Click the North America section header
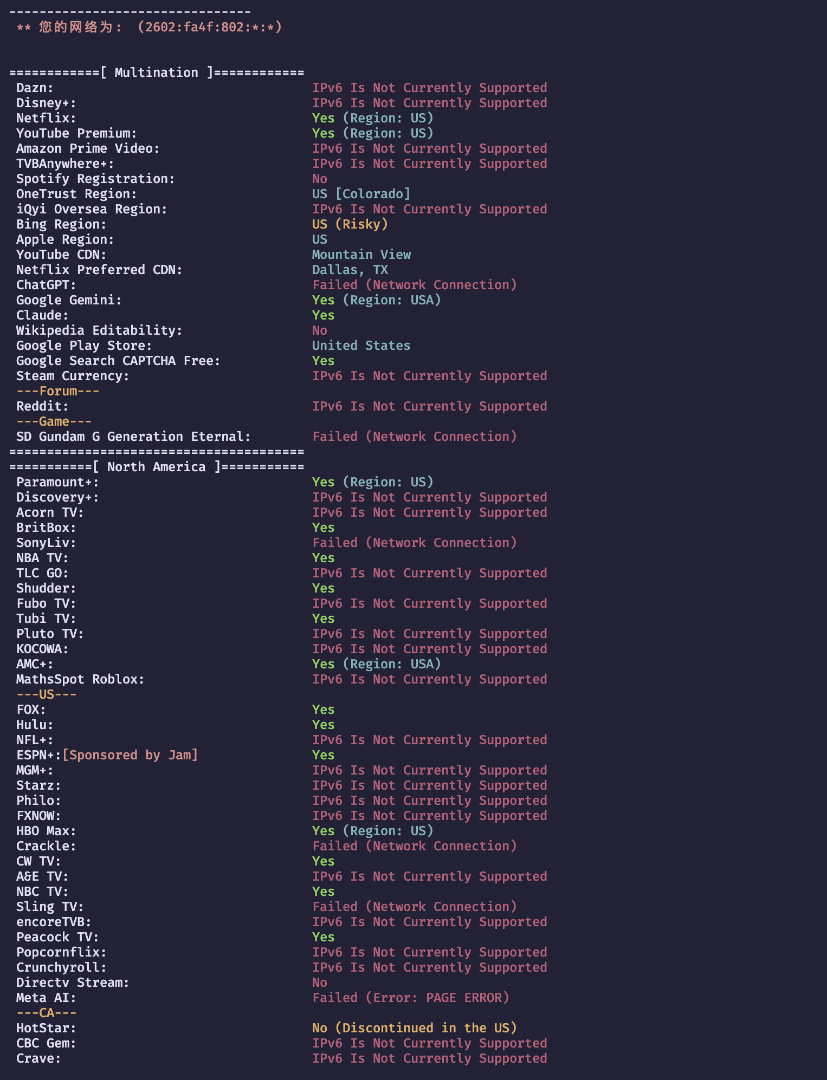This screenshot has height=1080, width=827. 157,467
